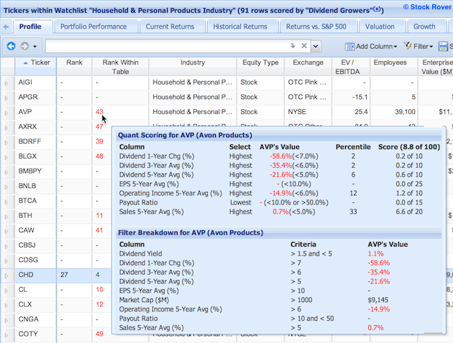Remove the Dividend Growers scoring via (x)
453x343 pixels.
click(x=377, y=9)
